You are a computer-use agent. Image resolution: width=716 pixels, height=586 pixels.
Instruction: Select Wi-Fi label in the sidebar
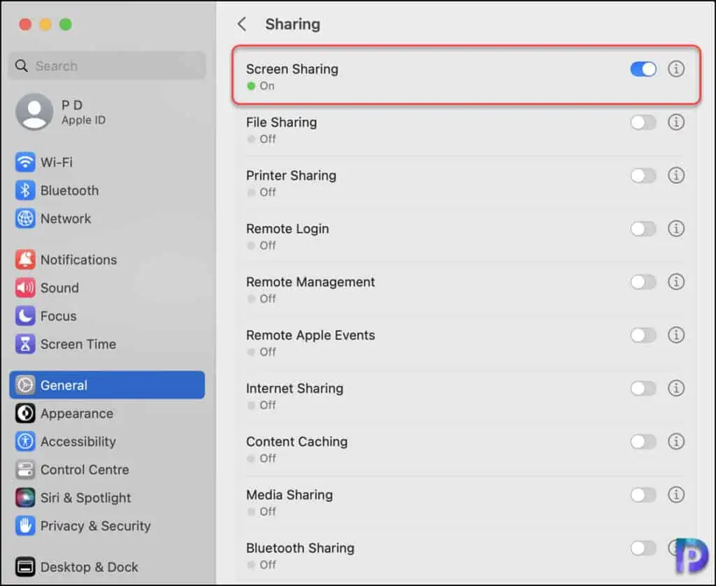[x=57, y=162]
